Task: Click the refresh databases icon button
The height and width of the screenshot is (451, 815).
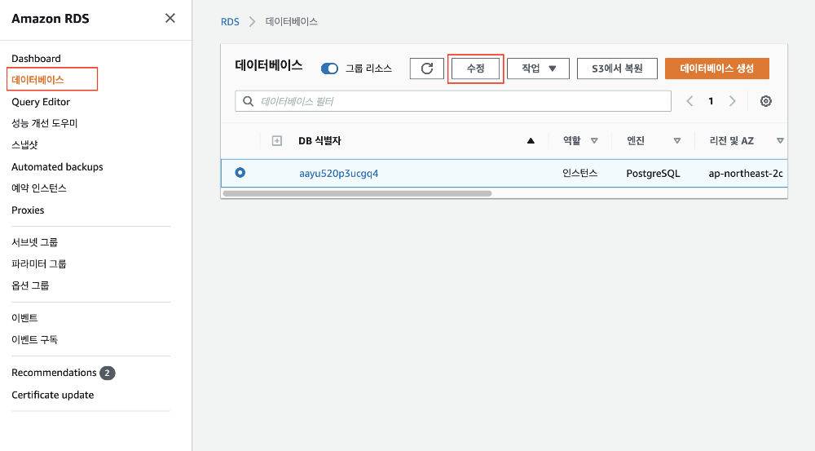Action: tap(427, 69)
